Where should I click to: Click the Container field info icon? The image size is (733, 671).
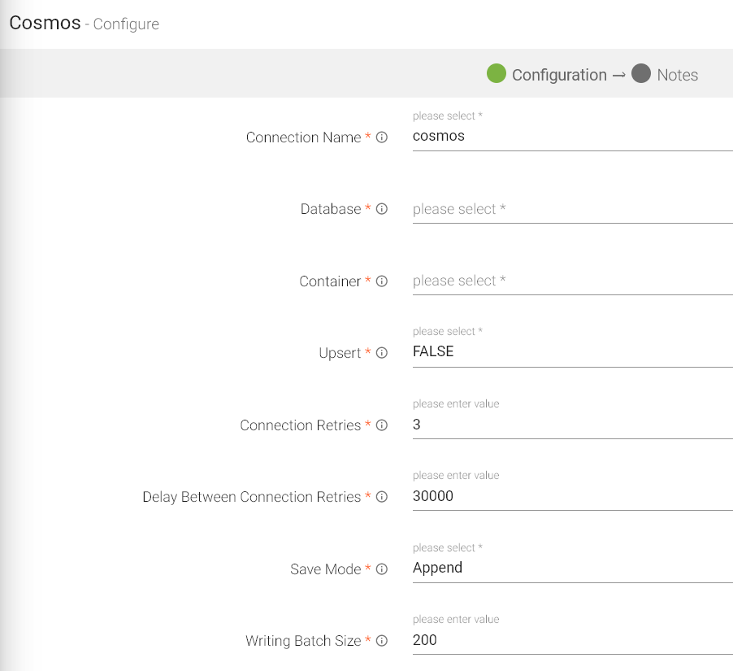click(382, 281)
